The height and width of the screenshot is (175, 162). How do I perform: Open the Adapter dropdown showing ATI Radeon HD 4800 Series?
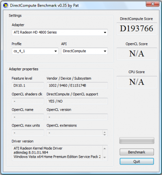(60, 32)
